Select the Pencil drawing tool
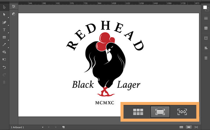The image size is (210, 130). 4,44
